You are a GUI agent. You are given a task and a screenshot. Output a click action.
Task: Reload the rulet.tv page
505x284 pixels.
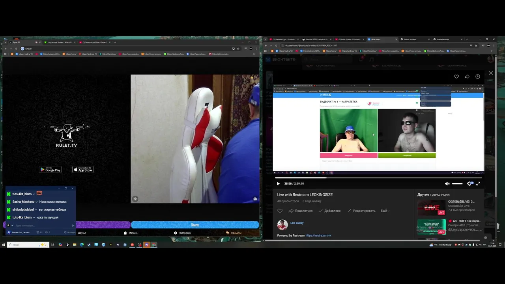click(x=15, y=49)
